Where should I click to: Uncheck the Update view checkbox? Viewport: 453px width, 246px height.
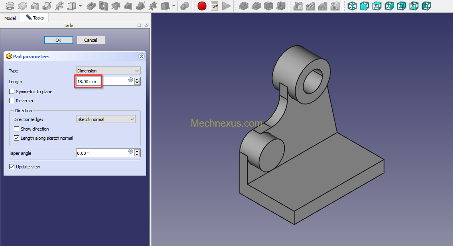(x=12, y=167)
